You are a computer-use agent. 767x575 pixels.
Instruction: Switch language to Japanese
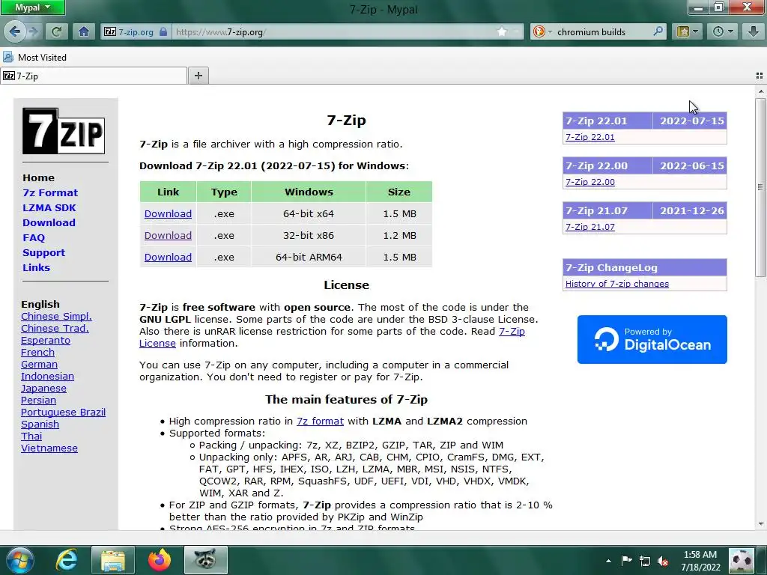43,389
